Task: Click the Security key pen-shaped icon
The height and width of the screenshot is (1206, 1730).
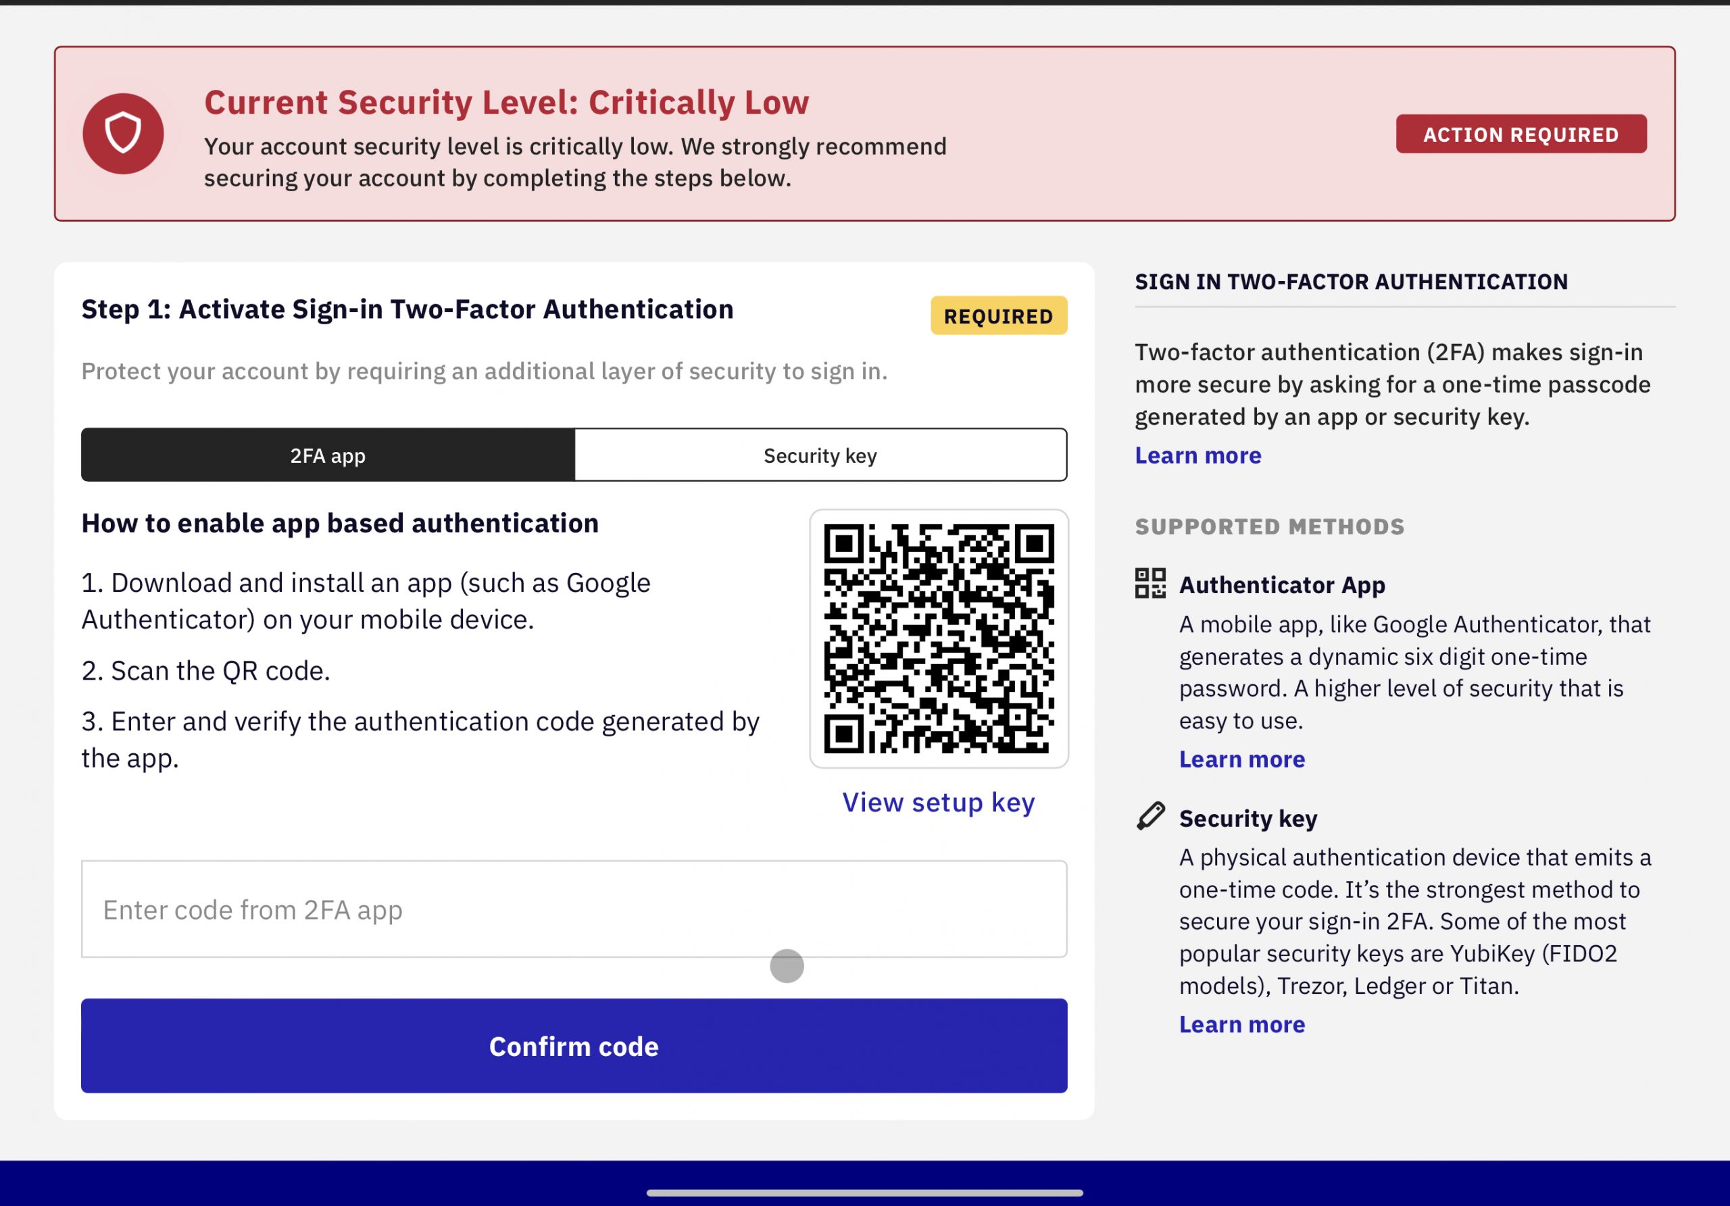Action: point(1150,817)
